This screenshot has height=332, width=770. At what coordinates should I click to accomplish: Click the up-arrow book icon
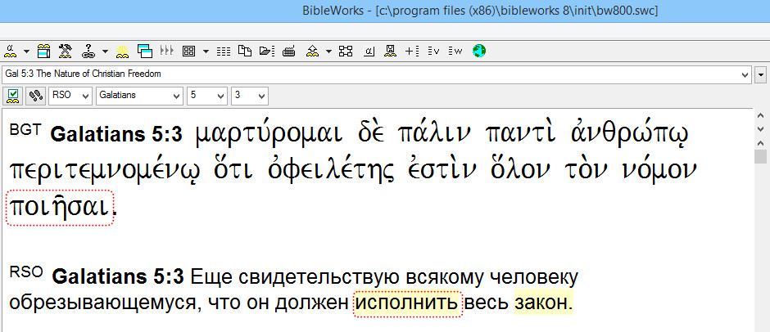tap(312, 51)
